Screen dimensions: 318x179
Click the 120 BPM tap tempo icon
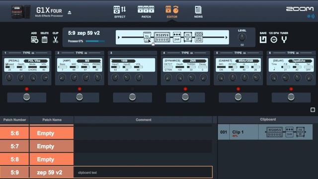click(274, 40)
